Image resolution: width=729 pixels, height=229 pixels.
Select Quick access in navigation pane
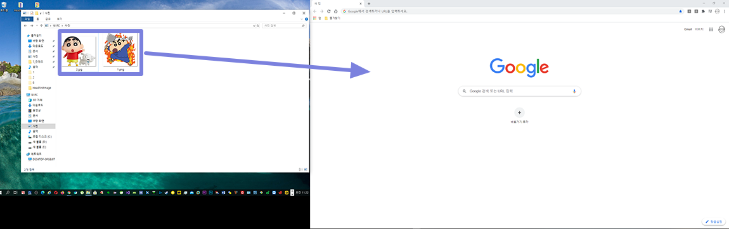[34, 35]
